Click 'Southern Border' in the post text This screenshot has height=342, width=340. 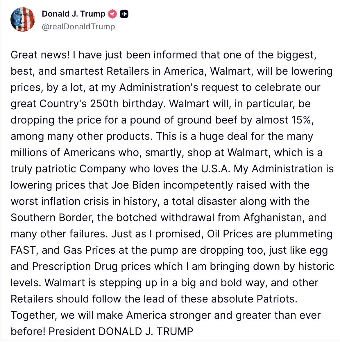tap(51, 218)
